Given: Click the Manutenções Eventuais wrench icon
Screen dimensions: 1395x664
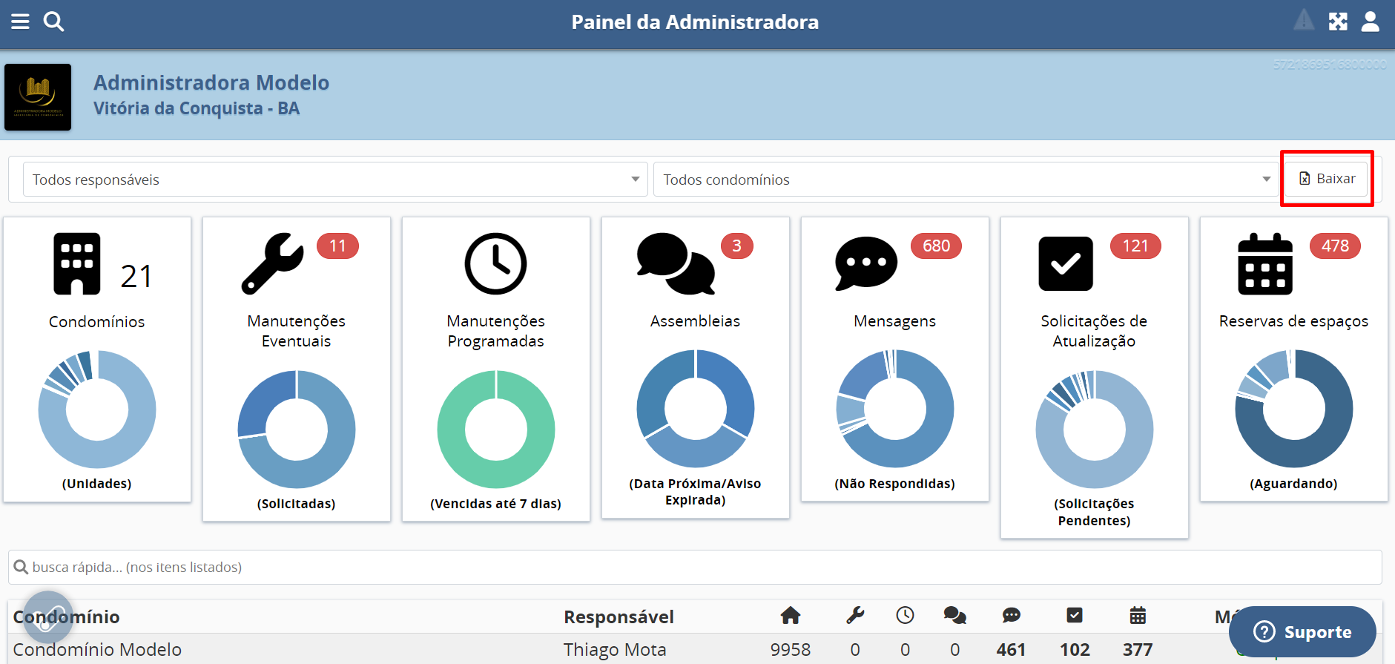Looking at the screenshot, I should pyautogui.click(x=272, y=263).
